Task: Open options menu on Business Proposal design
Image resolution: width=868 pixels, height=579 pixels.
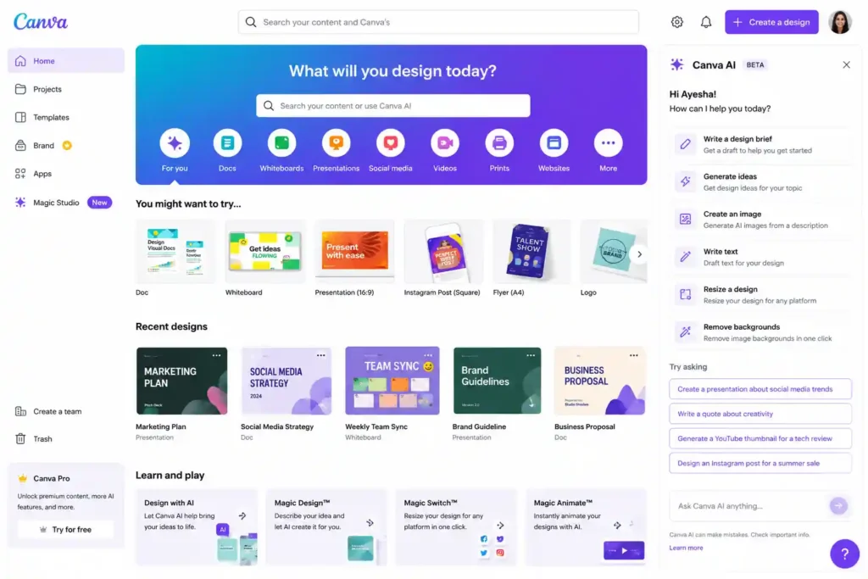Action: coord(634,355)
